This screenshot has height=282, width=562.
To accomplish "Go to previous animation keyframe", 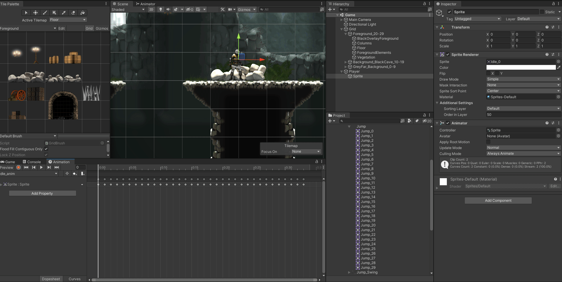I will click(34, 167).
